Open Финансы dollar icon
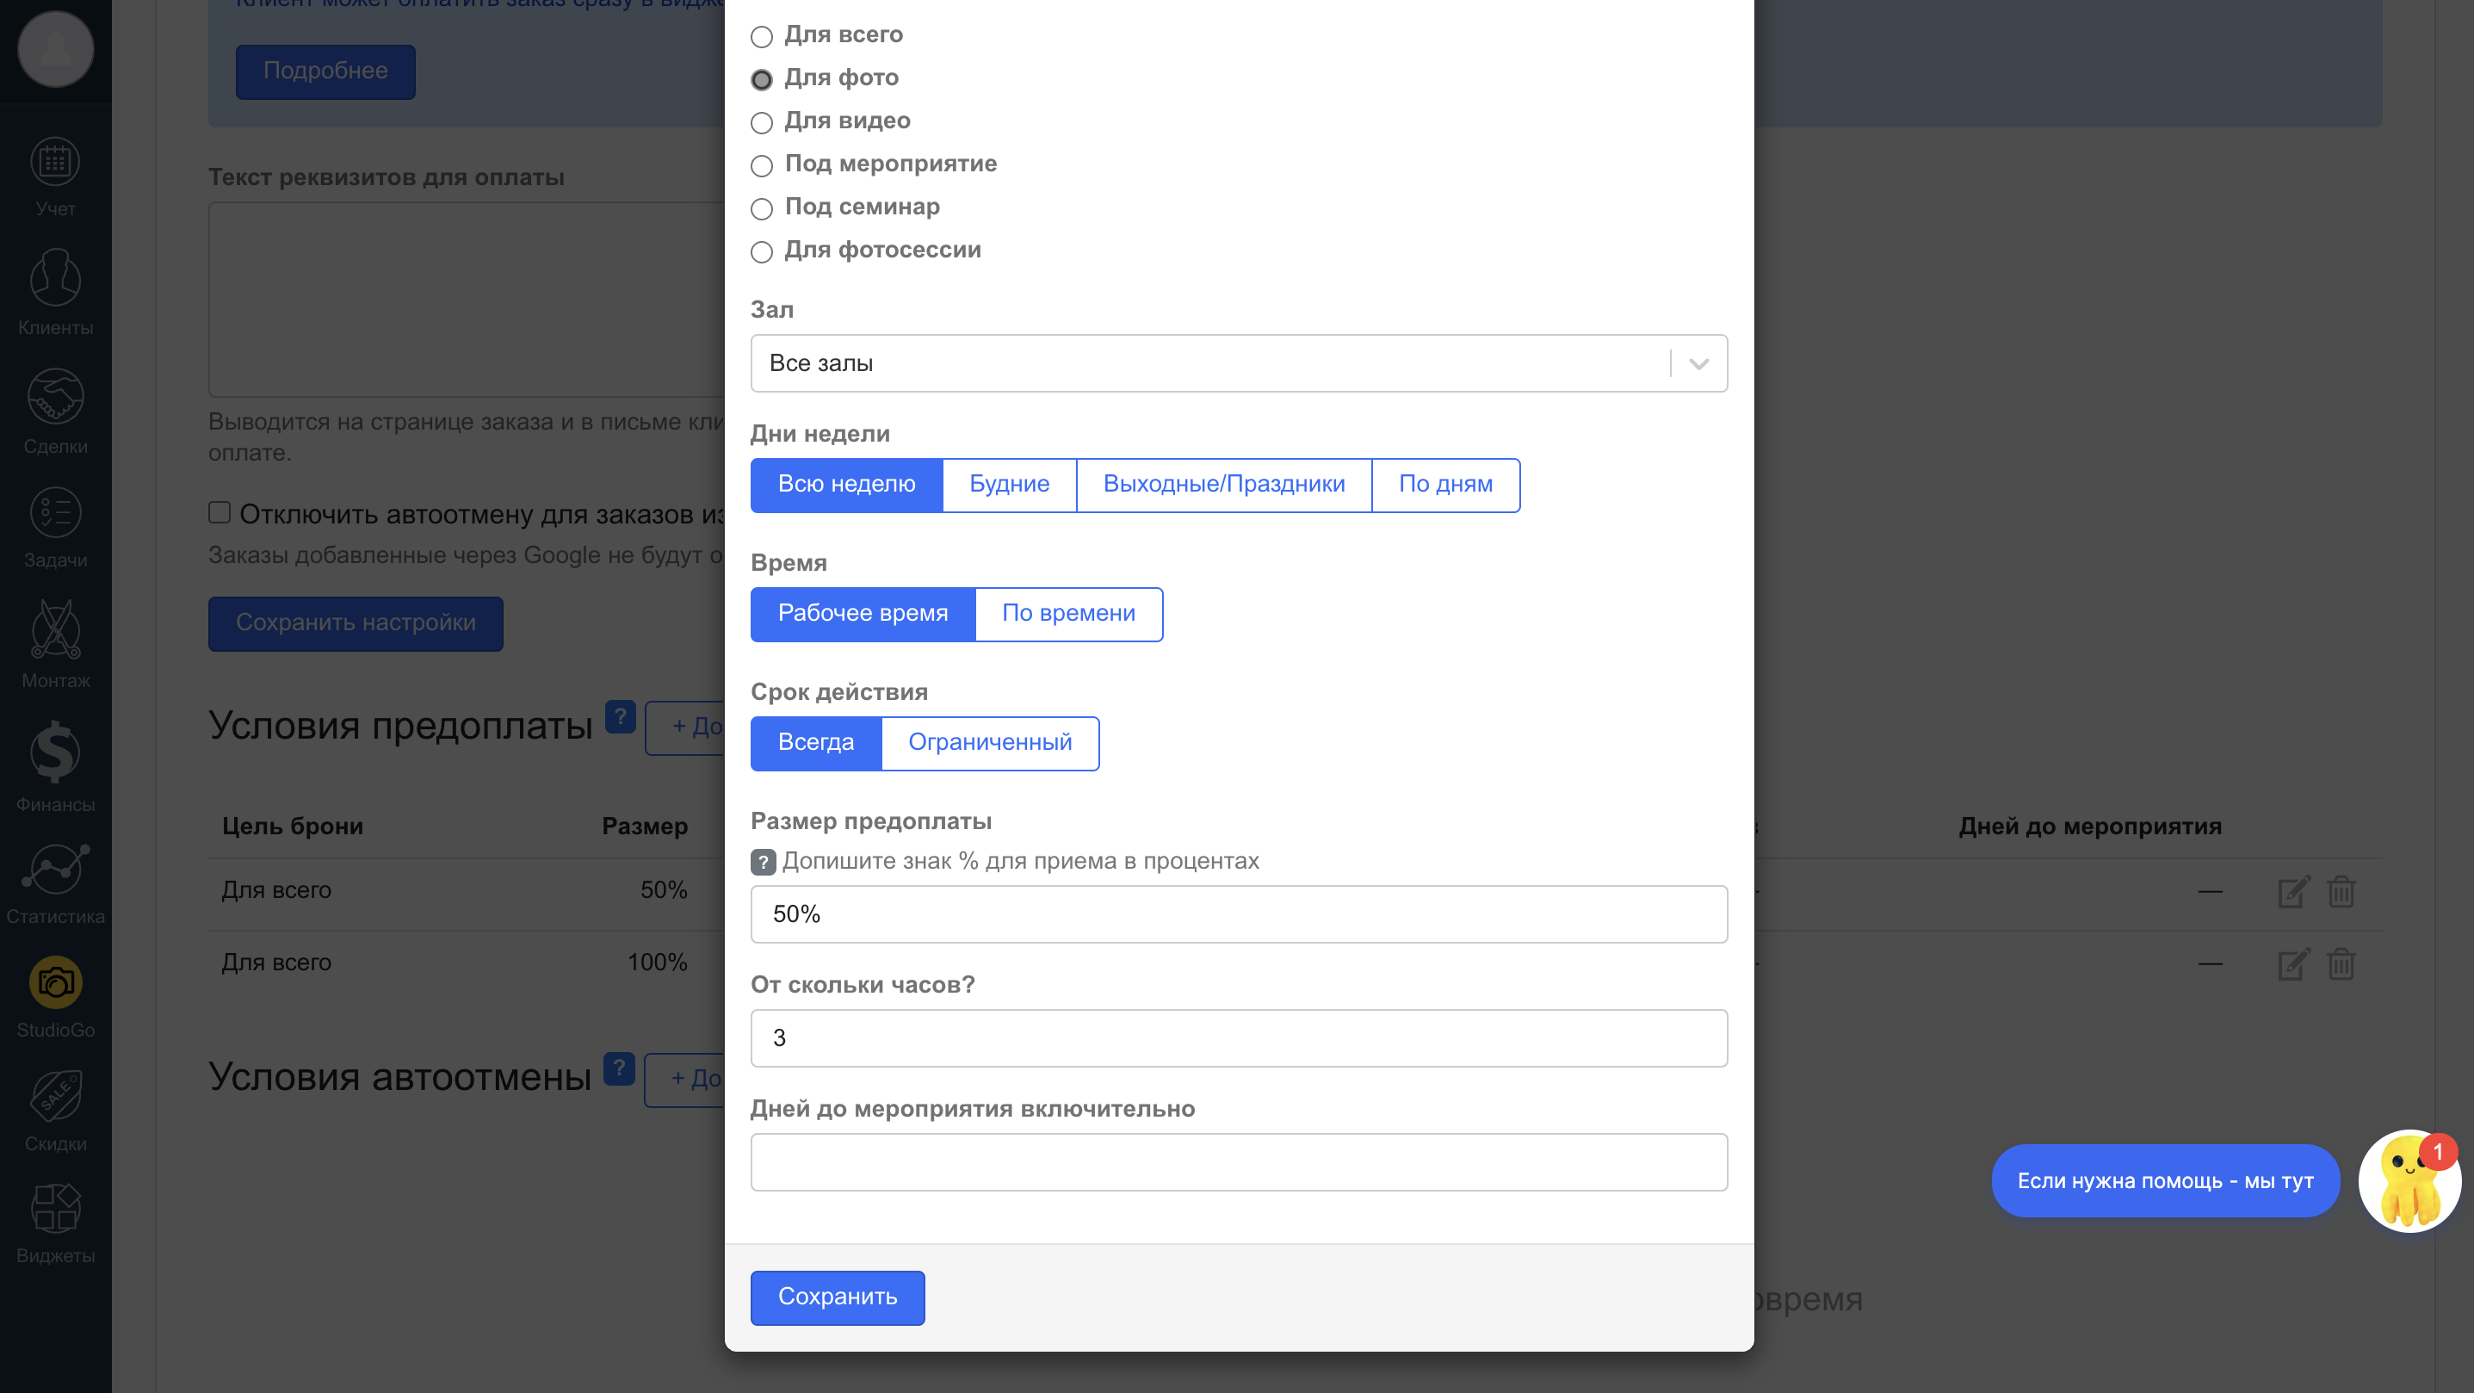The height and width of the screenshot is (1393, 2474). [x=55, y=752]
